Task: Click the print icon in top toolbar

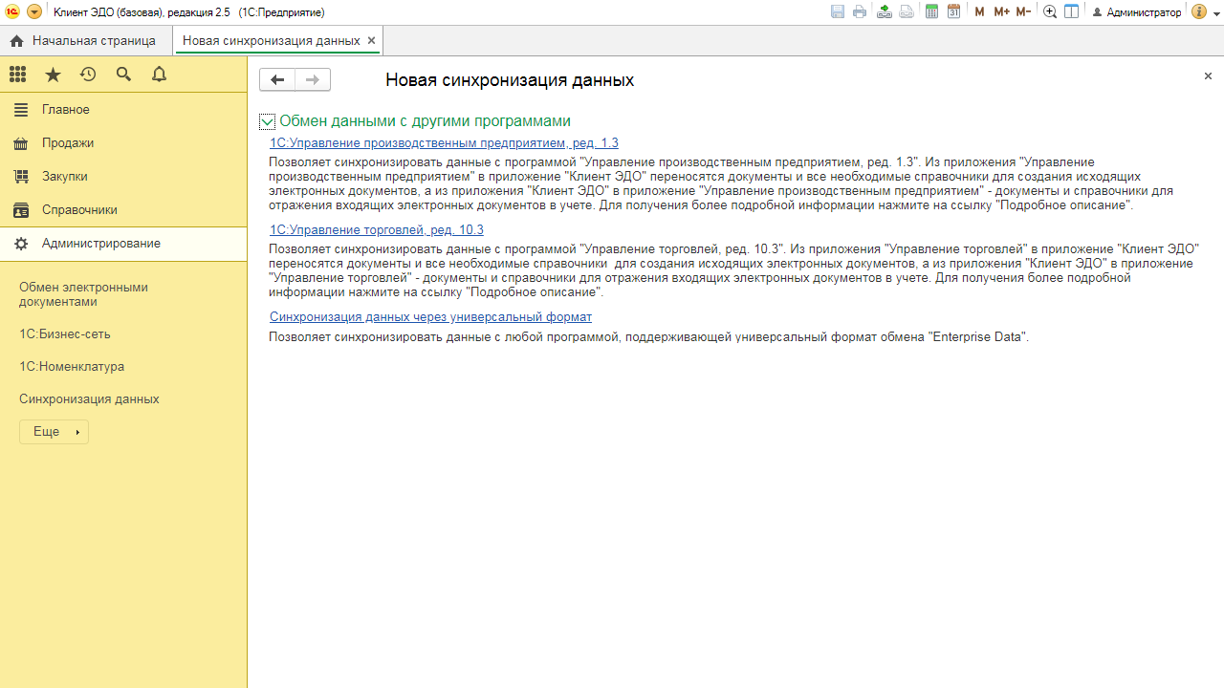Action: pos(860,12)
